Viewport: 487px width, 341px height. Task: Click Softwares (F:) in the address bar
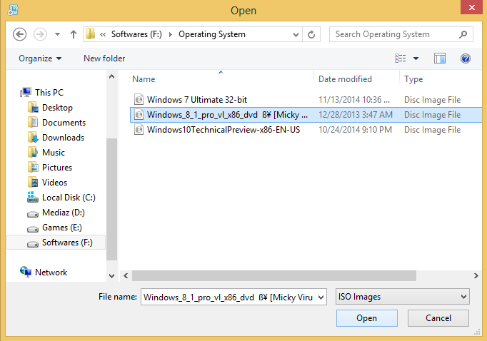136,34
